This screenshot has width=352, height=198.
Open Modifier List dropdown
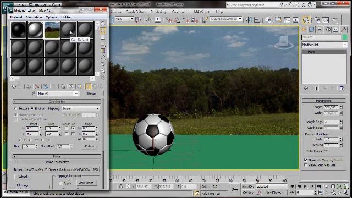pyautogui.click(x=324, y=45)
